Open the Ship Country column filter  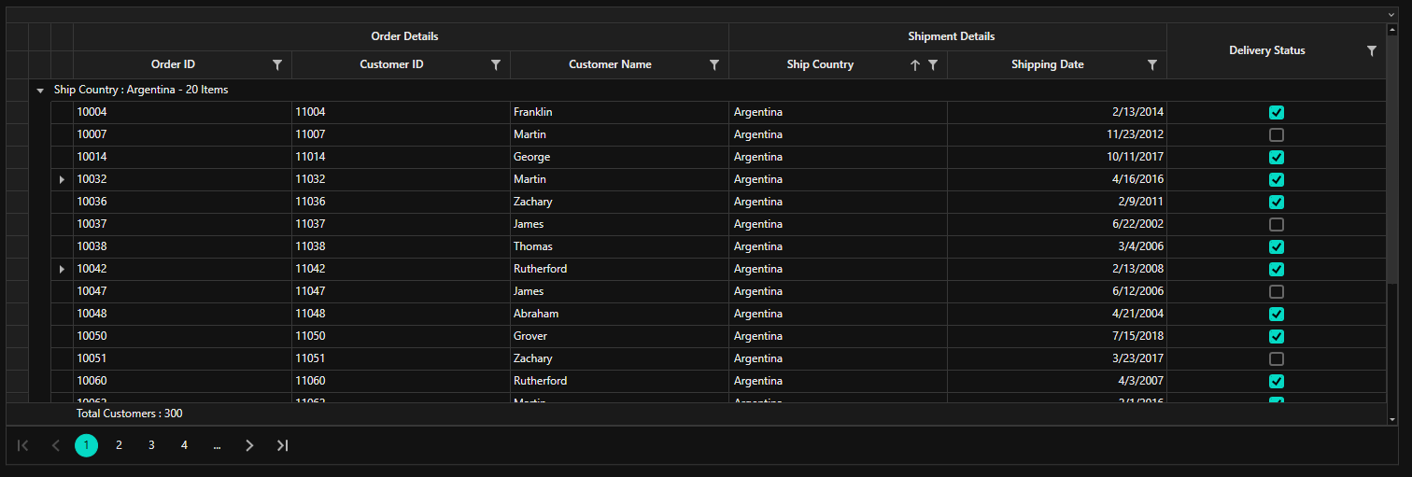pos(933,64)
